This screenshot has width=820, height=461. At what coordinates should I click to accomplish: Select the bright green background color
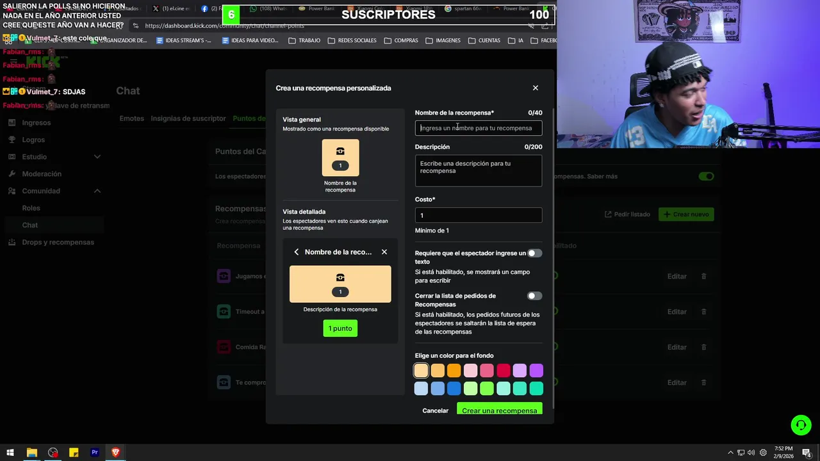(x=487, y=388)
